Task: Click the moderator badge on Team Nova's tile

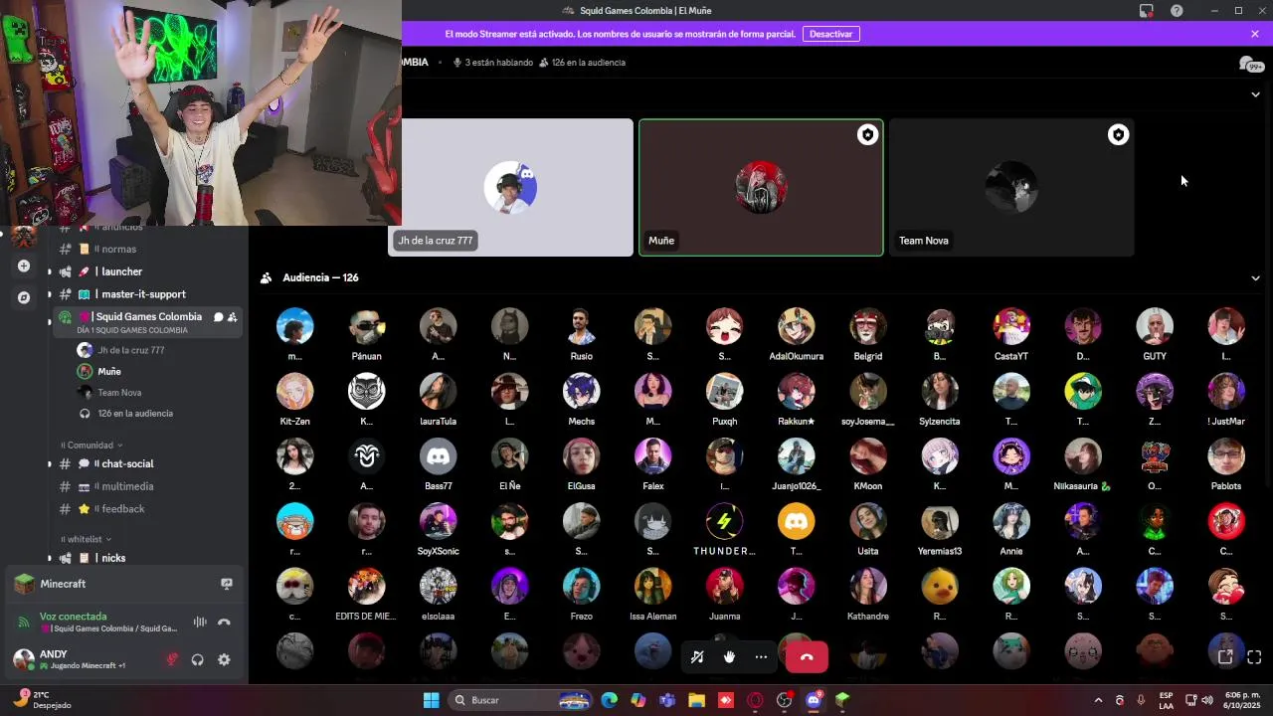Action: coord(1119,135)
